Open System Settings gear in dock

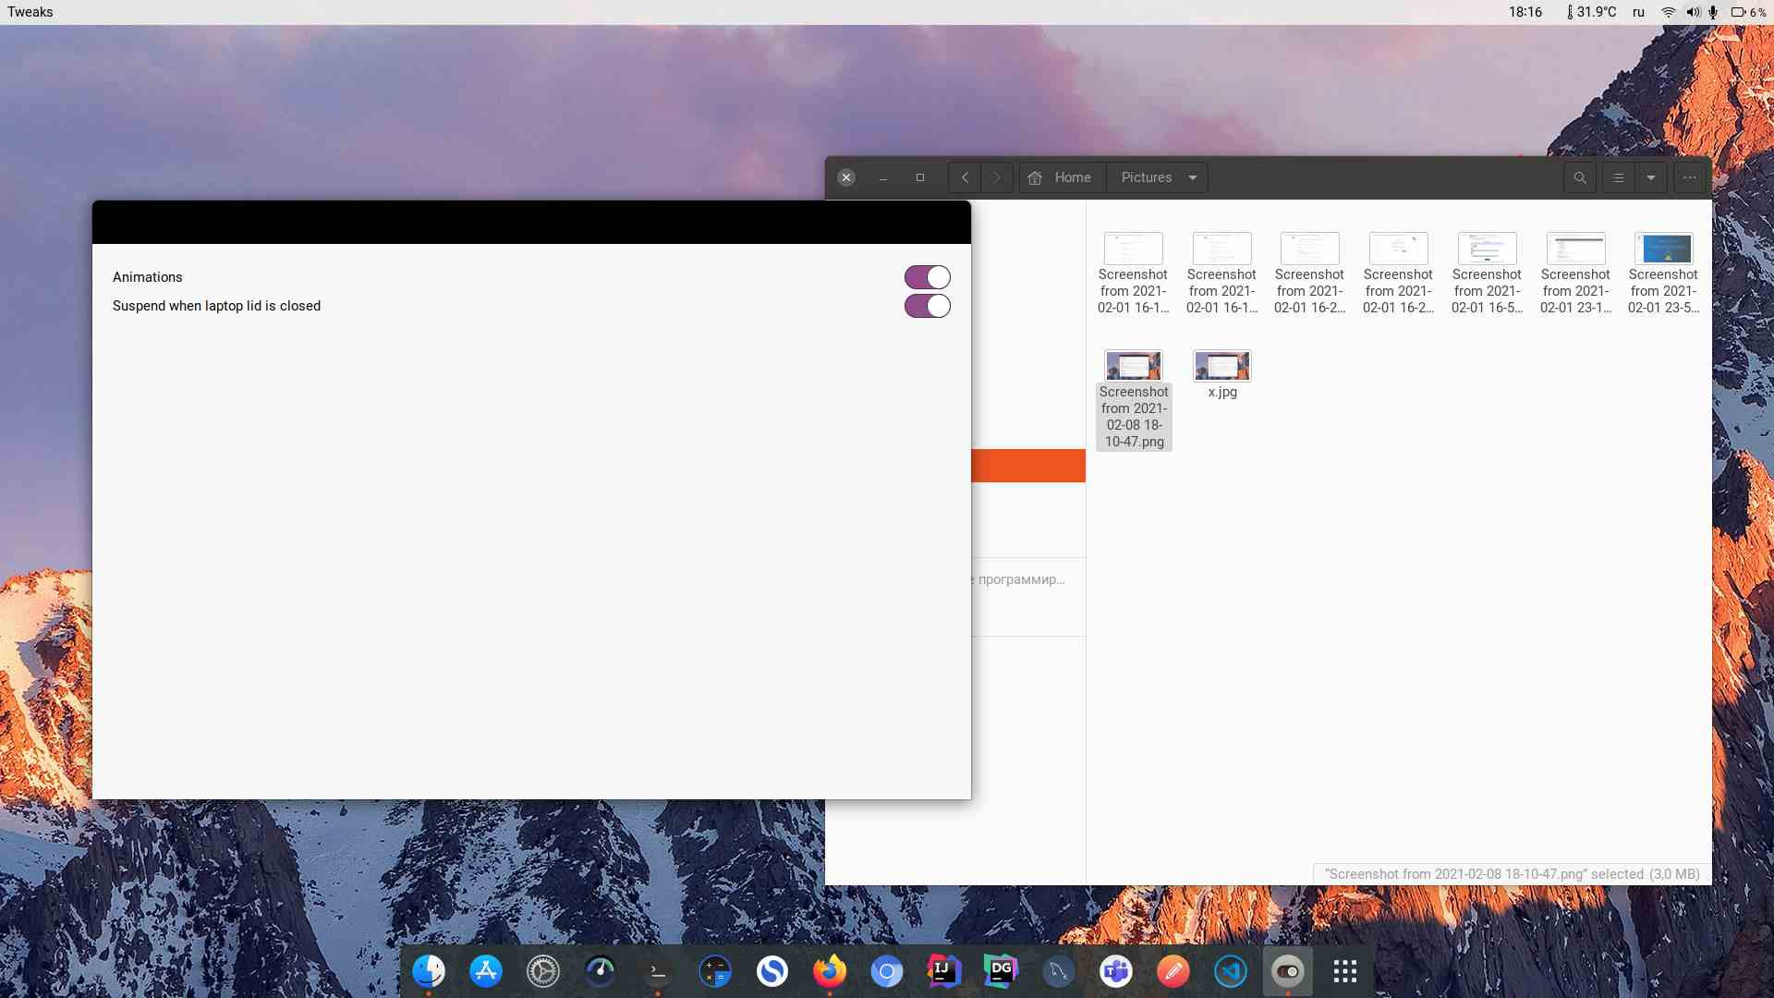point(543,971)
